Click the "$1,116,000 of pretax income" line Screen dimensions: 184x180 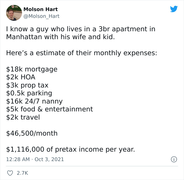(x=70, y=149)
